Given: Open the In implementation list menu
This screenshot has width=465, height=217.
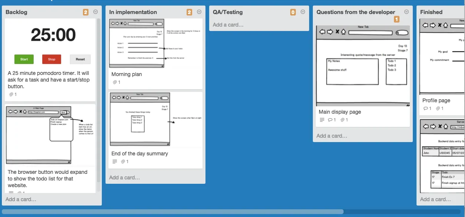Looking at the screenshot, I should (199, 11).
